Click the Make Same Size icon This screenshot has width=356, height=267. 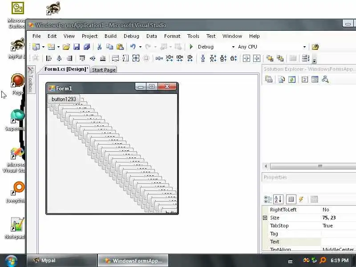coord(136,58)
